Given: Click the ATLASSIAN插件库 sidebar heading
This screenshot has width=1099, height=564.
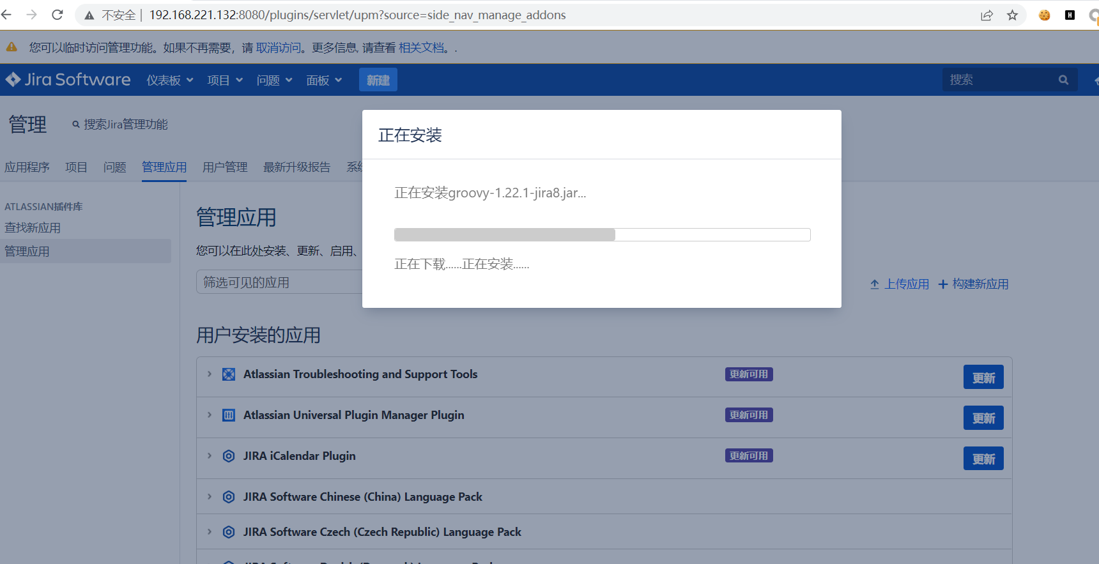Looking at the screenshot, I should click(43, 207).
